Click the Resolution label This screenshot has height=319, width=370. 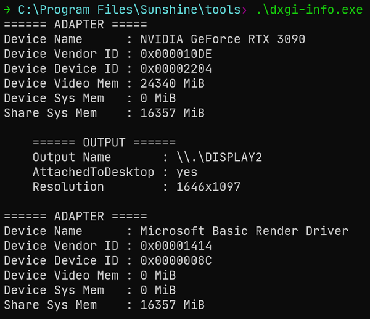pos(68,187)
